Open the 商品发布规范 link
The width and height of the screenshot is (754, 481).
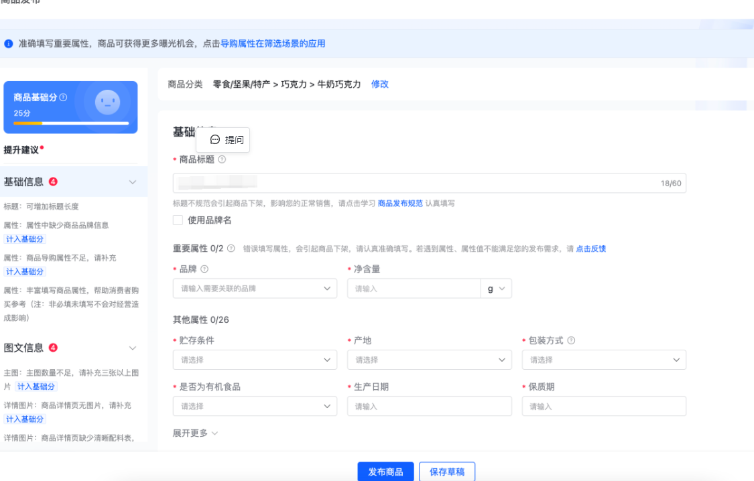(x=400, y=203)
